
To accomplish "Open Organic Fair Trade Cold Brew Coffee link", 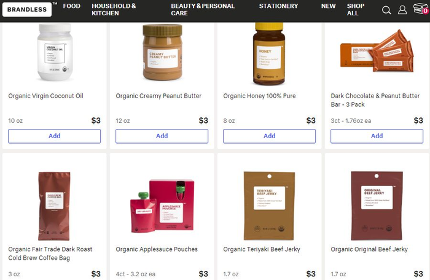I will [x=50, y=254].
